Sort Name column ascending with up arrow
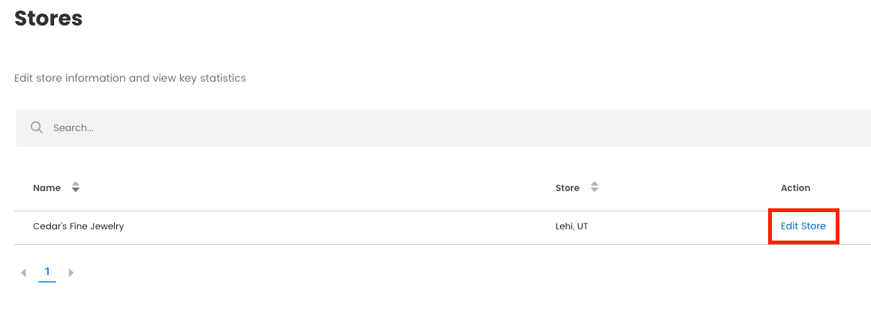This screenshot has height=314, width=871. (75, 184)
